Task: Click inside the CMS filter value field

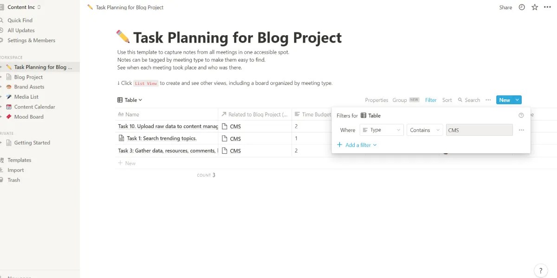Action: pyautogui.click(x=479, y=130)
